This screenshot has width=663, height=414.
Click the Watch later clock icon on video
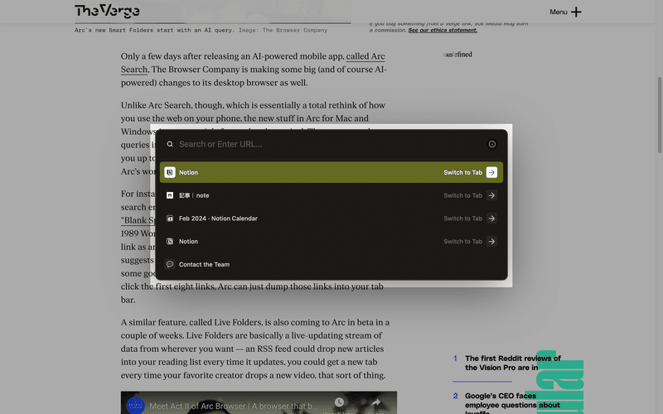coord(339,402)
